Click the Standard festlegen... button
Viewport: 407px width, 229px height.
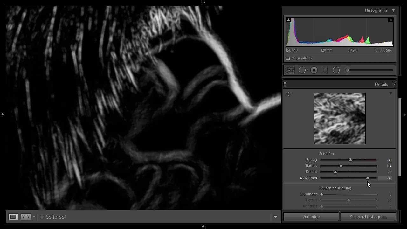tap(368, 217)
